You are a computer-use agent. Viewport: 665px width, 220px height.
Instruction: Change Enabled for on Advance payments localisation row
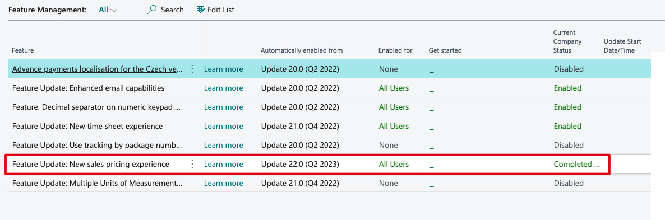[389, 69]
